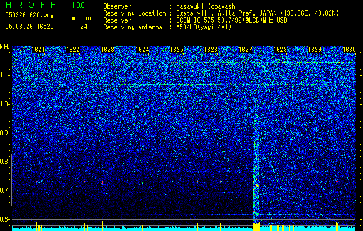
Task: Click the HROFFT 1.0.0 title text
Action: [45, 5]
